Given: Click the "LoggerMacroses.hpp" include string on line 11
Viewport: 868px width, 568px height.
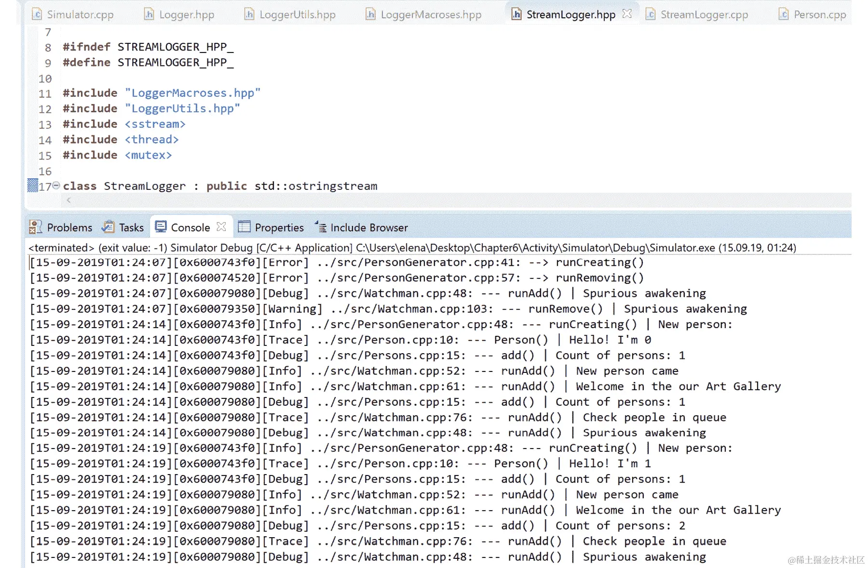Looking at the screenshot, I should pos(192,93).
